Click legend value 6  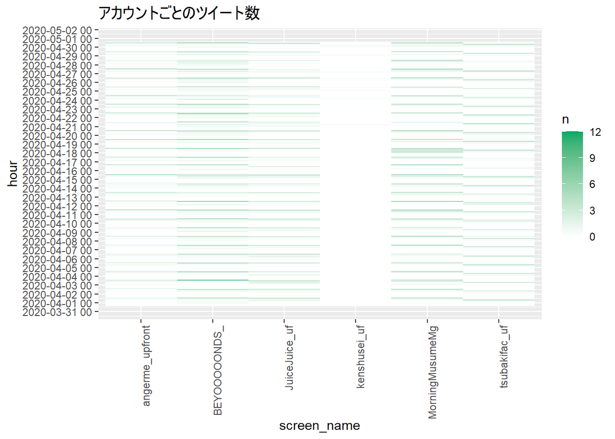pos(591,184)
